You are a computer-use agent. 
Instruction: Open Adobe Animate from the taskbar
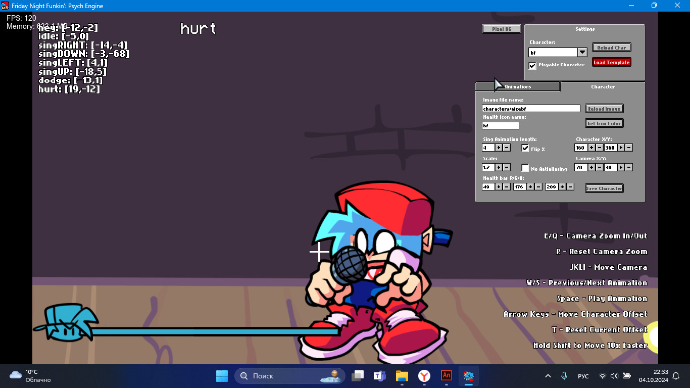(446, 376)
